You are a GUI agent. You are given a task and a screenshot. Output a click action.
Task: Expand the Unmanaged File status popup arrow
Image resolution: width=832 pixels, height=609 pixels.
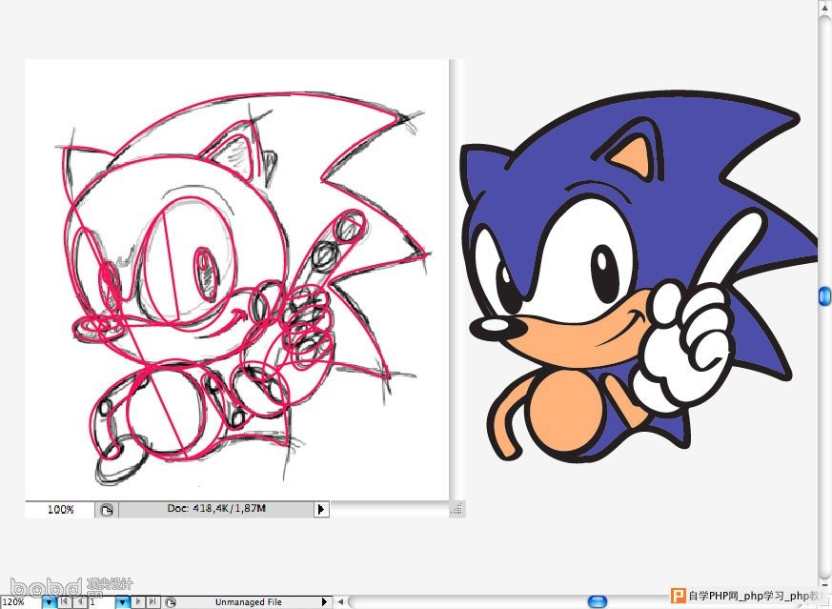coord(324,602)
